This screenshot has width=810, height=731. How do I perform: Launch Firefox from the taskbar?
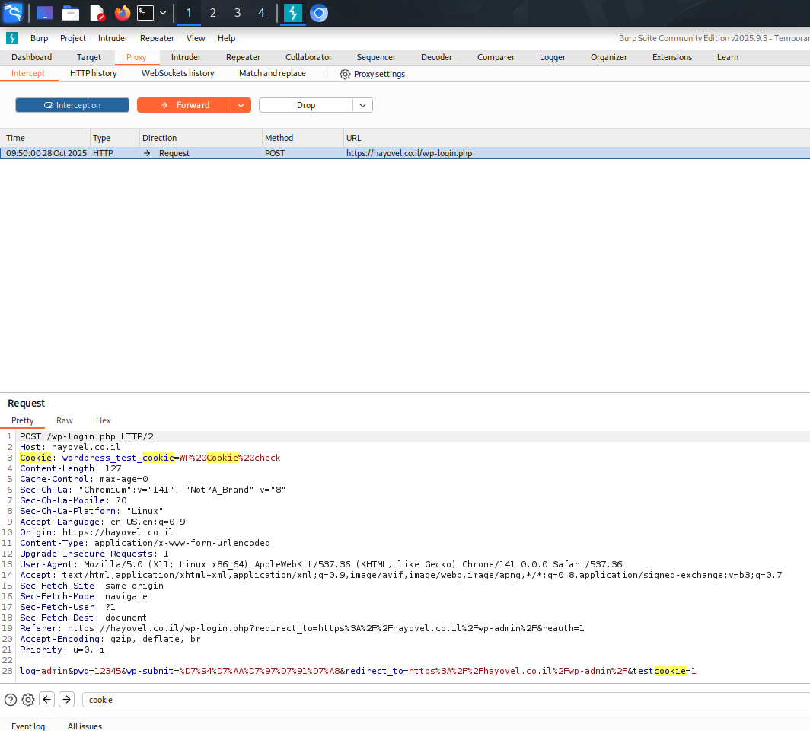[123, 13]
